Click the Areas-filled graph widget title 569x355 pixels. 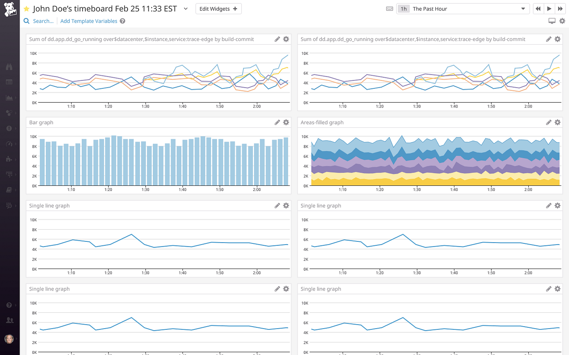click(x=322, y=123)
